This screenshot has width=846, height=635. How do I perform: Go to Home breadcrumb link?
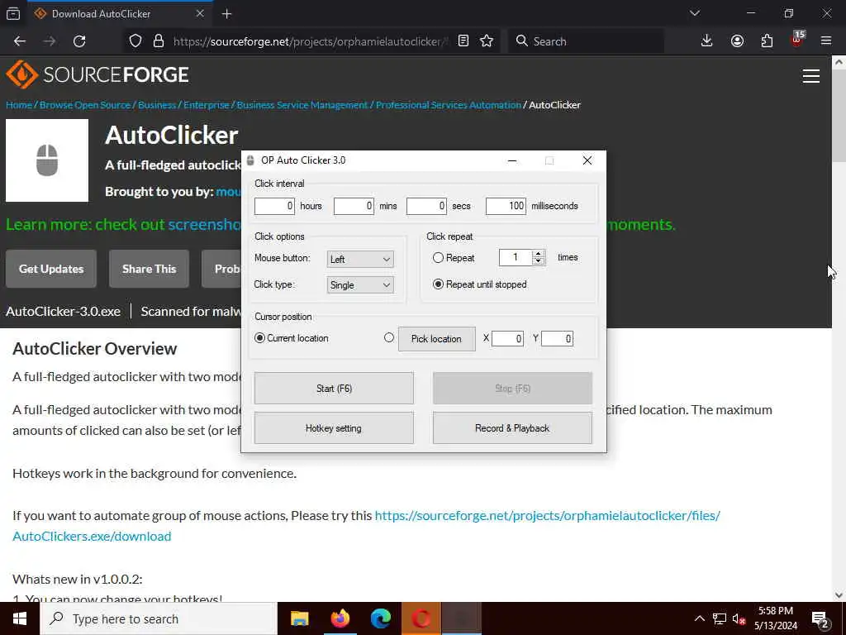click(19, 105)
